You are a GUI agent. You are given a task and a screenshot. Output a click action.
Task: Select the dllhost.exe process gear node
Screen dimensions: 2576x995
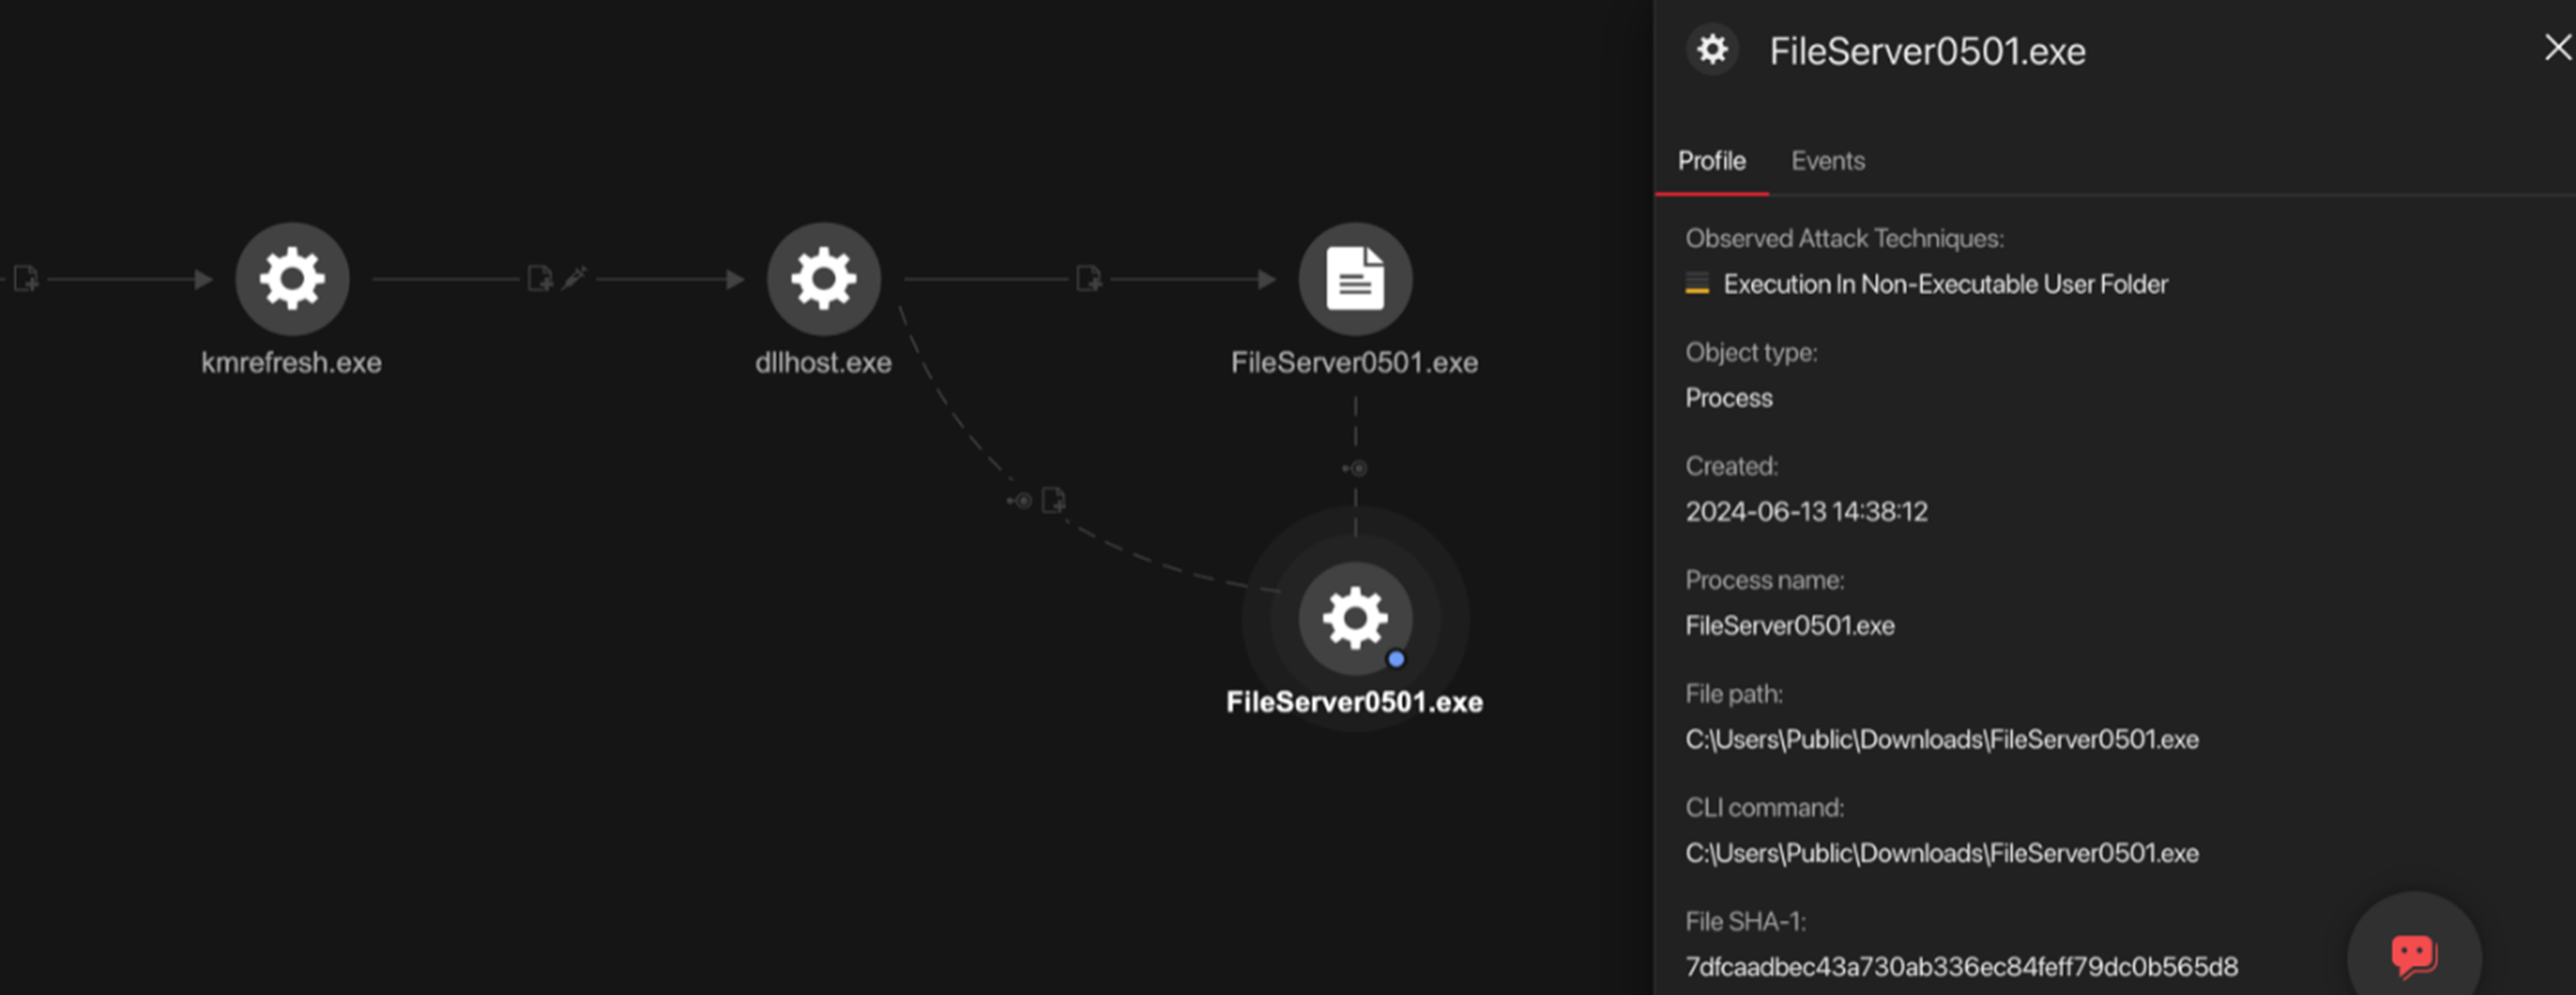pos(823,278)
